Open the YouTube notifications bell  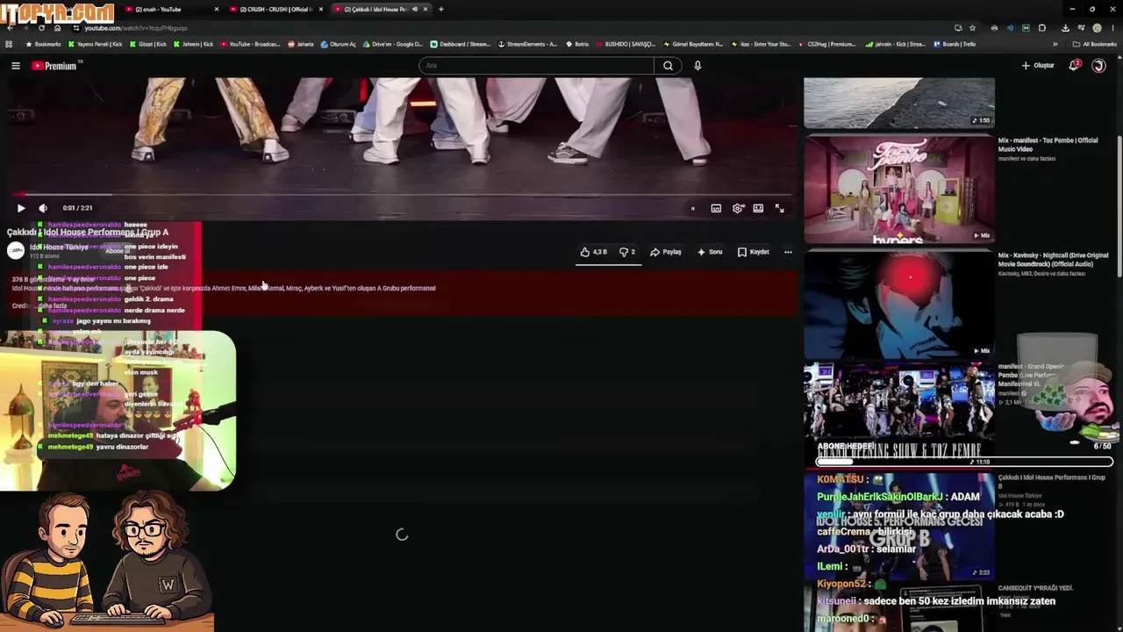click(x=1074, y=66)
